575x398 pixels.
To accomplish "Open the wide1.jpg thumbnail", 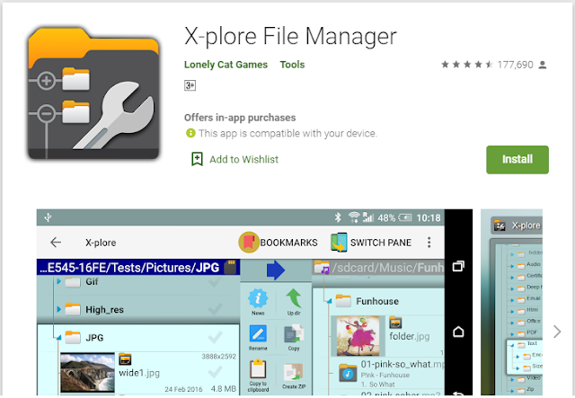I will click(x=87, y=374).
